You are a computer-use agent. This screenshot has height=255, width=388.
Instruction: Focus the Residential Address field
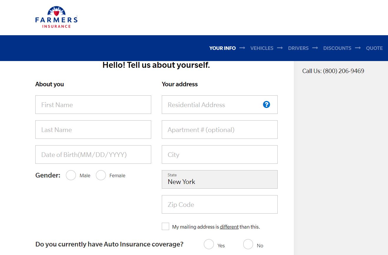coord(220,104)
